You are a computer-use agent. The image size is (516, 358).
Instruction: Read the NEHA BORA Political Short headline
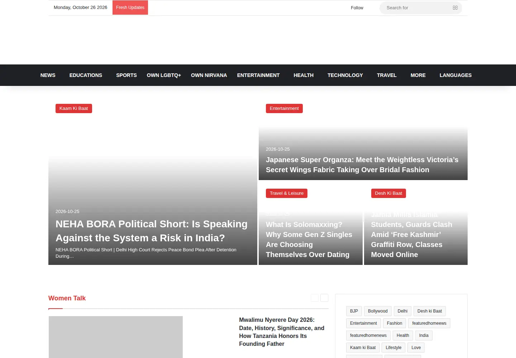click(152, 231)
